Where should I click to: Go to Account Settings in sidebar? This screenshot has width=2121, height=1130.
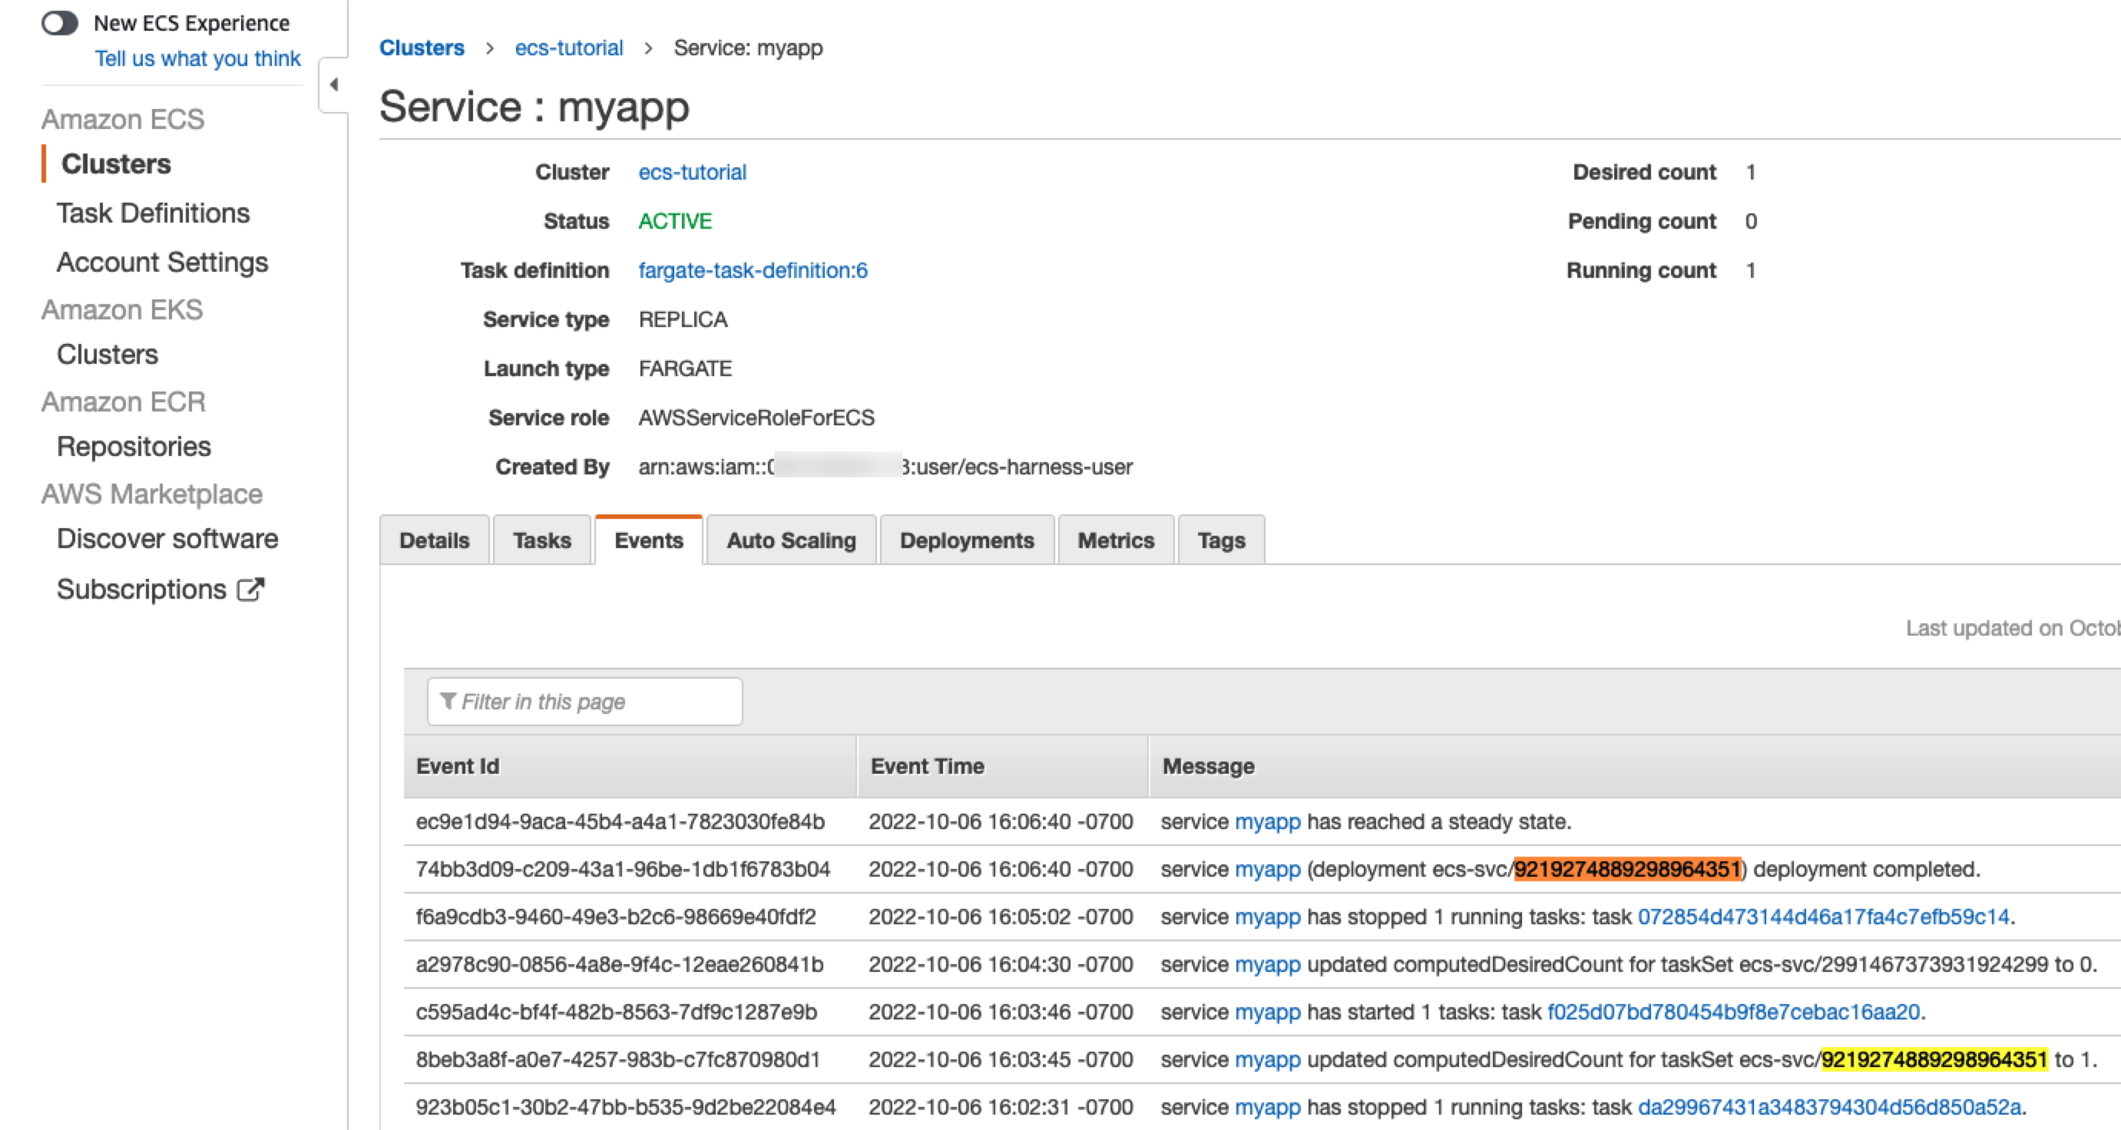[x=162, y=263]
